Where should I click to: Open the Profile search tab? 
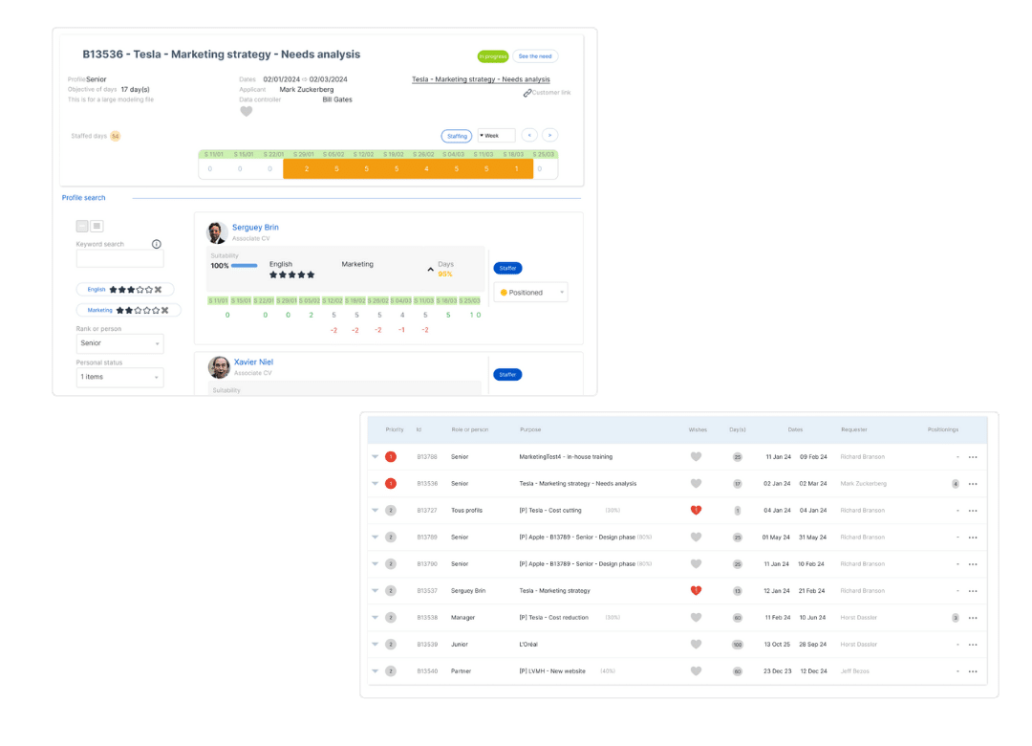(84, 198)
